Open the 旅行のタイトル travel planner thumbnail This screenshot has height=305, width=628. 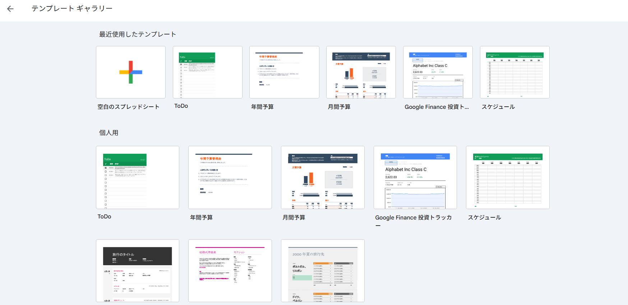(x=137, y=271)
